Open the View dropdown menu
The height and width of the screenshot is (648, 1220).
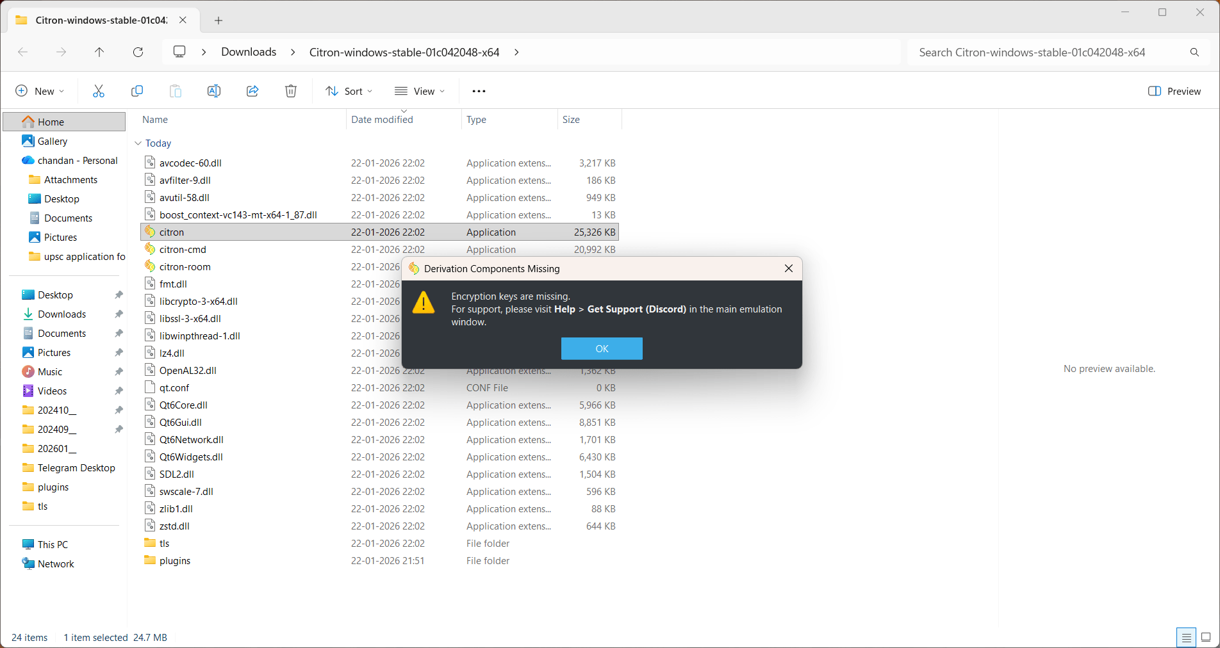point(420,91)
